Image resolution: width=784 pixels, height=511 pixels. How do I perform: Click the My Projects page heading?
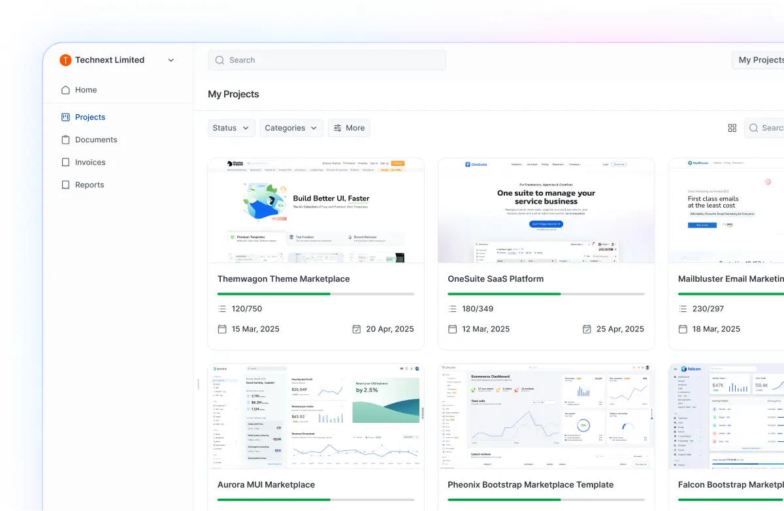click(233, 94)
